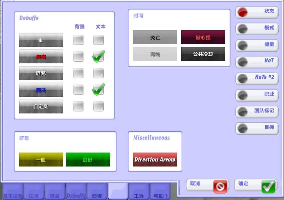Open the yellow 一般 cluster color swatch
Viewport: 284px width, 200px height.
[x=41, y=160]
